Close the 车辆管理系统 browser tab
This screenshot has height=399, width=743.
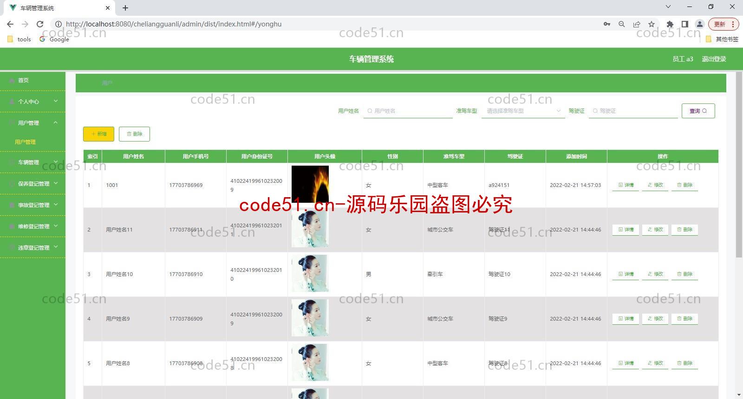coord(108,8)
